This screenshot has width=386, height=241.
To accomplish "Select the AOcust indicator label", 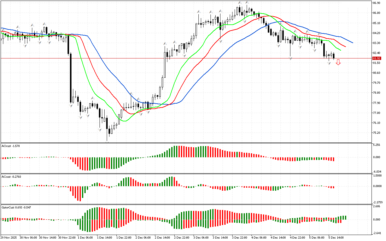I will 11,146.
